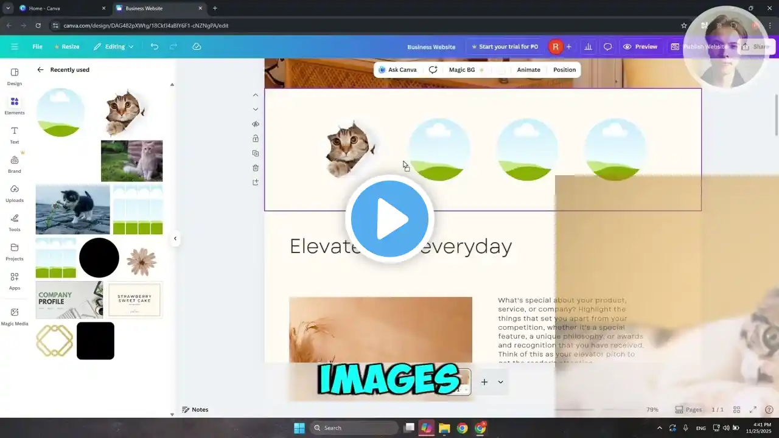Open the add-page dropdown arrow next to plus
Image resolution: width=779 pixels, height=438 pixels.
(500, 381)
